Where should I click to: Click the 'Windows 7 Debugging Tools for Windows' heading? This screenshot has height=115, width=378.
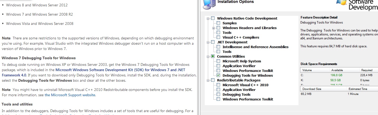point(39,58)
